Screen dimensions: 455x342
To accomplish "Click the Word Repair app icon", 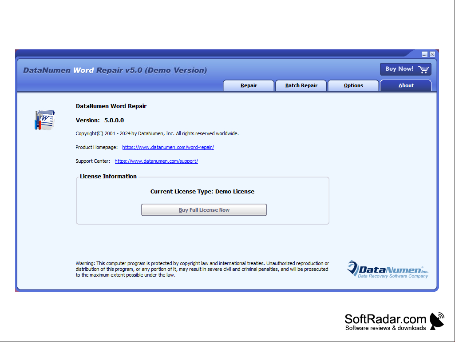I will pyautogui.click(x=44, y=120).
